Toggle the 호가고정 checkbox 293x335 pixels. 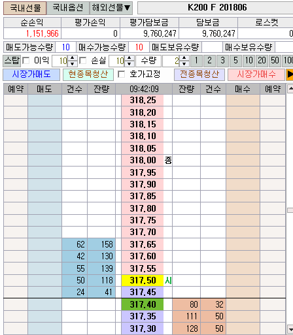[x=121, y=74]
